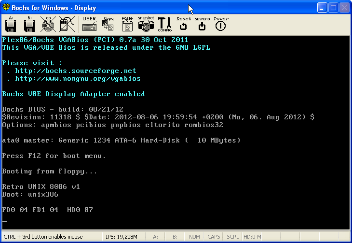The width and height of the screenshot is (352, 243).
Task: Click 'Booting from Floppy...' line
Action: coord(50,172)
